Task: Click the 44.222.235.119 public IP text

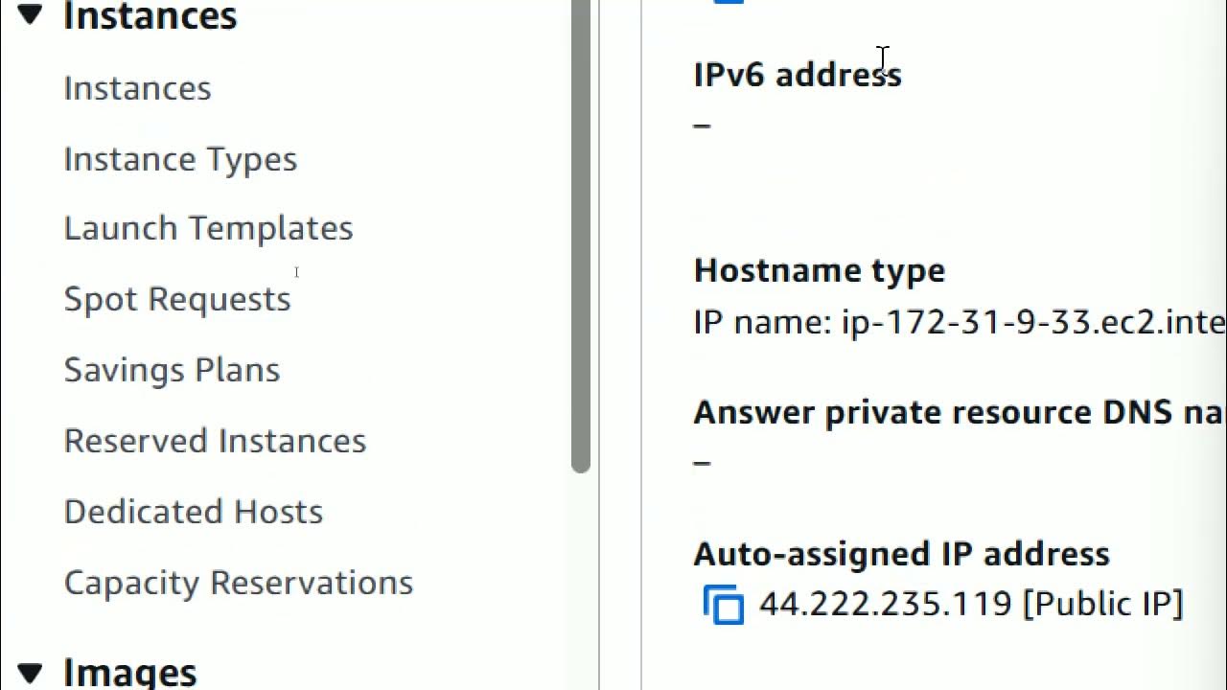Action: (x=971, y=604)
